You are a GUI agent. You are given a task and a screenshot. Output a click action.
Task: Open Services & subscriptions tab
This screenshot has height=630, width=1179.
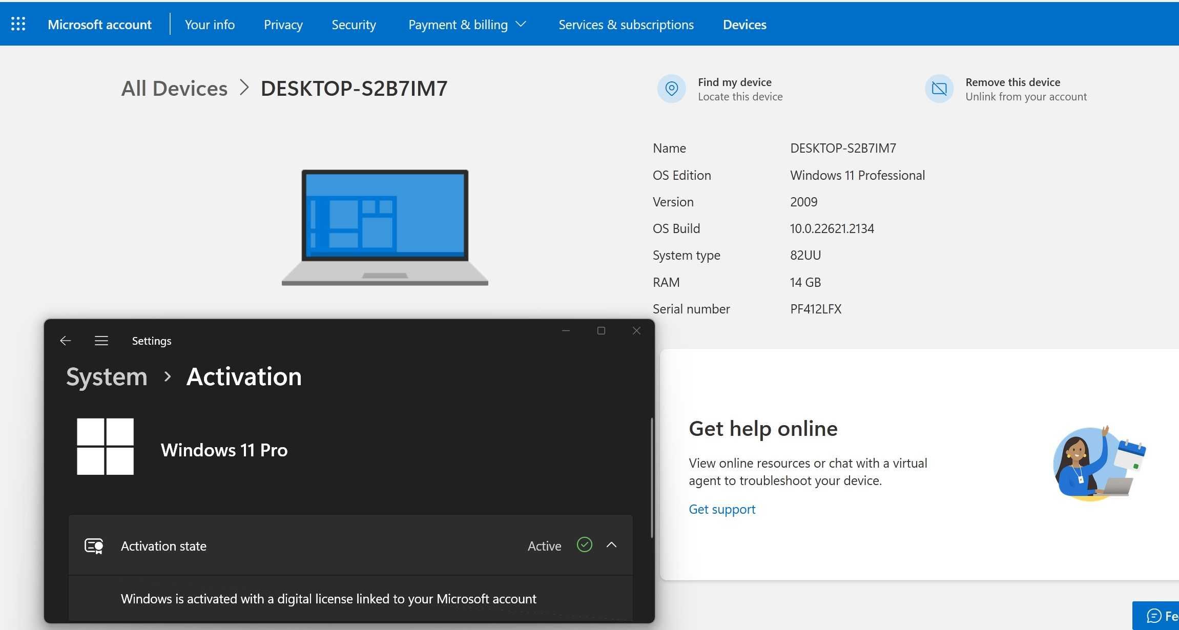click(626, 25)
